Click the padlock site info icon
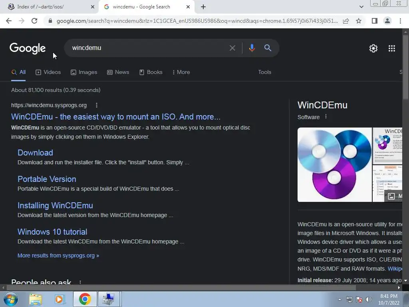 50,21
